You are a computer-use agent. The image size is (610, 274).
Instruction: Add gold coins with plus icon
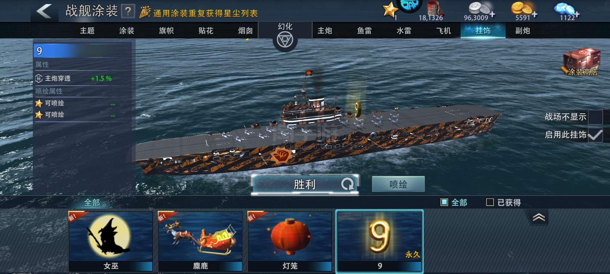[x=535, y=14]
